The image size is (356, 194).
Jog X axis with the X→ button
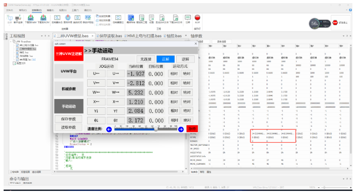click(115, 102)
